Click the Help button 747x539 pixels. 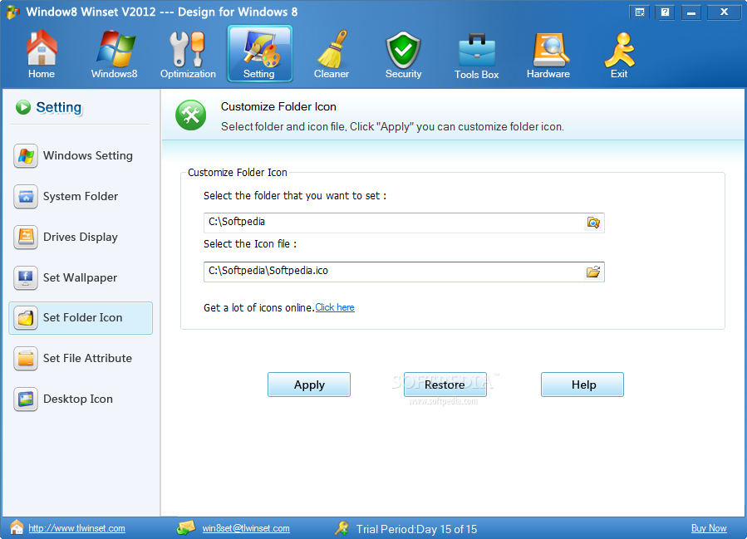click(582, 385)
